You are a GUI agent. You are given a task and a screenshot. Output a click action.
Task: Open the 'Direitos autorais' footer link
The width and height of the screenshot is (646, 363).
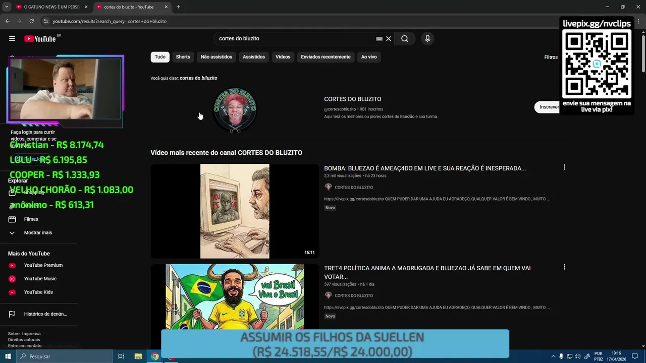(24, 340)
